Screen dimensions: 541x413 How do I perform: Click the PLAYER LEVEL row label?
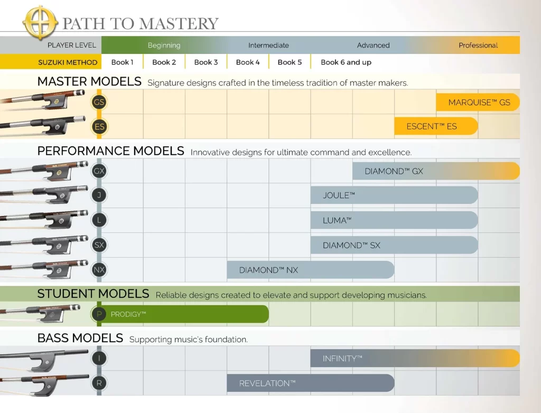[x=72, y=45]
